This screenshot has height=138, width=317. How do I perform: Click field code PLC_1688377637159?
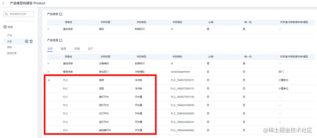(182, 97)
